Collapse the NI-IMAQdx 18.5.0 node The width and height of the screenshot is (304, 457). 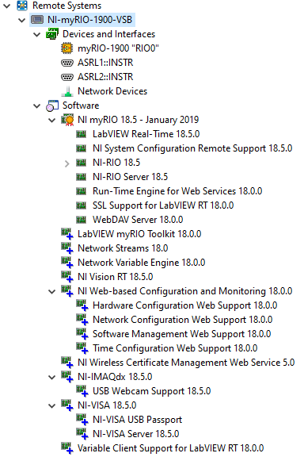point(51,377)
